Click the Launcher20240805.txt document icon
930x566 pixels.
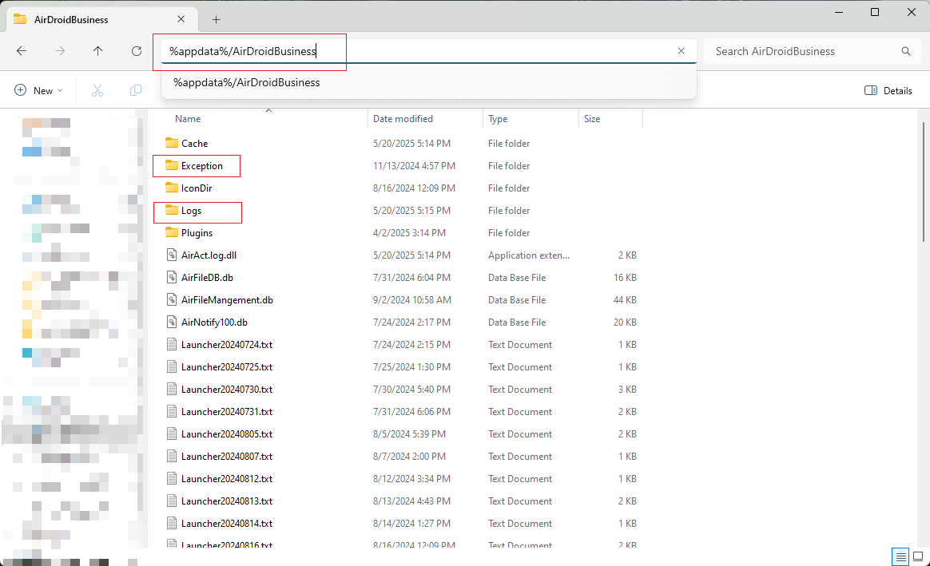[x=172, y=433]
